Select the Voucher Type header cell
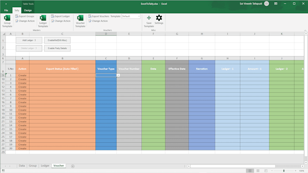 tap(106, 69)
